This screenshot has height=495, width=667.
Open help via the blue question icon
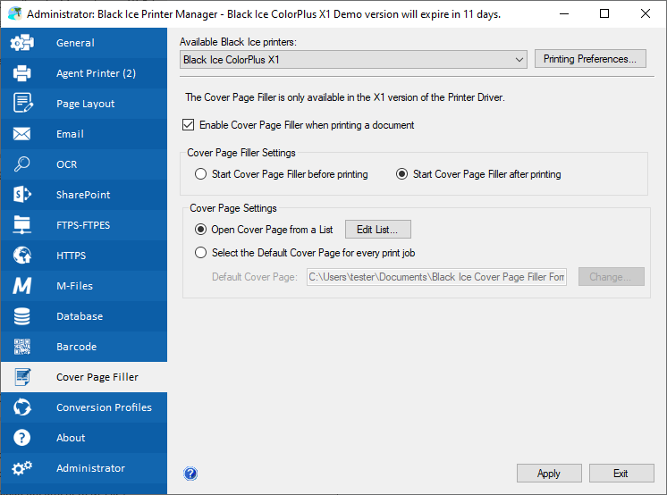190,474
